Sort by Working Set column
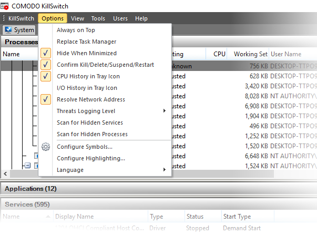 248,54
